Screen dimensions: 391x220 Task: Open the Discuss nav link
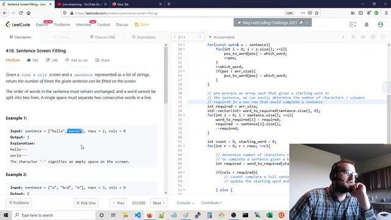tap(122, 24)
